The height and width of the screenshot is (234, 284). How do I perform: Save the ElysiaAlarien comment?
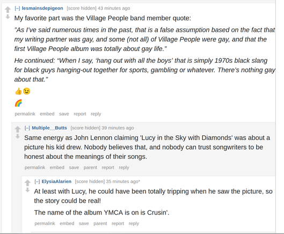coord(84,223)
